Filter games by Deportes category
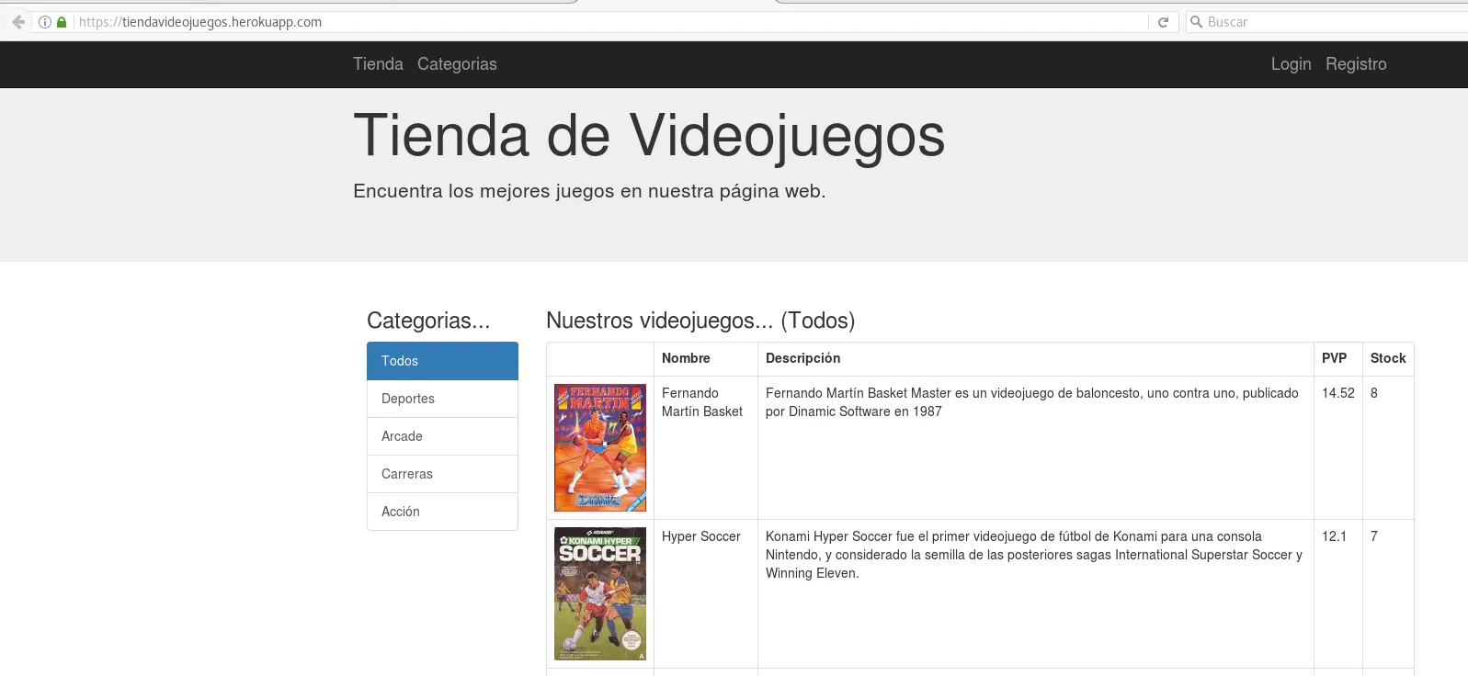 click(x=442, y=399)
